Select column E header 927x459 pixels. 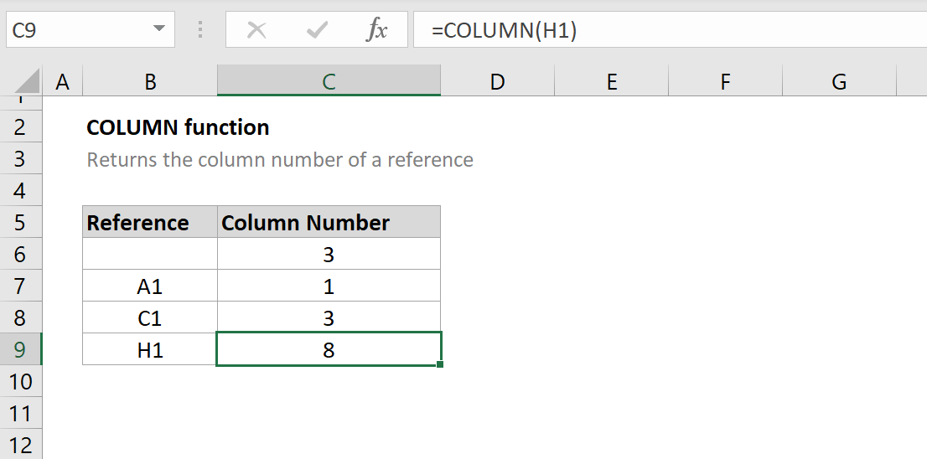tap(611, 81)
